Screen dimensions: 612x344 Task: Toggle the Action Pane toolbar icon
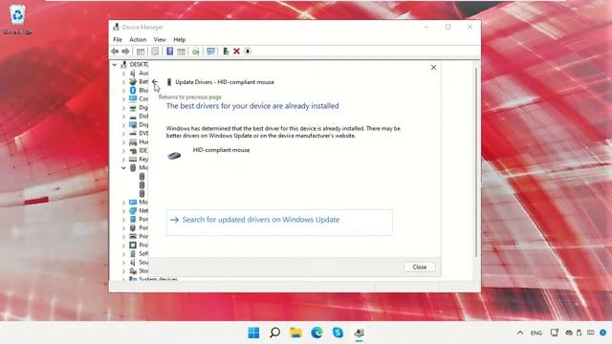[x=181, y=51]
